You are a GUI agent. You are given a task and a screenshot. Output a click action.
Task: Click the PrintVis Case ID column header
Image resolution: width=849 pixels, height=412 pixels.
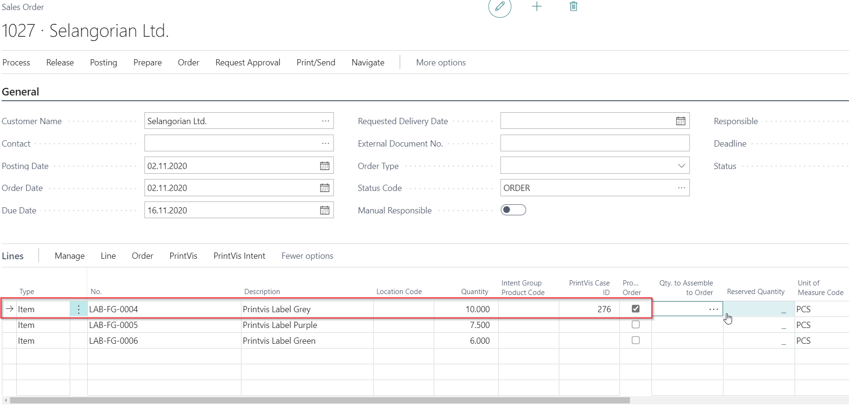tap(589, 287)
